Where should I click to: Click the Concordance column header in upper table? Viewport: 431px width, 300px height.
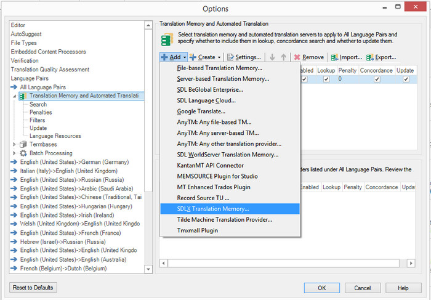point(376,70)
